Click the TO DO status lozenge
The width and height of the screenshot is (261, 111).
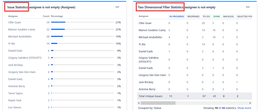(x=206, y=16)
